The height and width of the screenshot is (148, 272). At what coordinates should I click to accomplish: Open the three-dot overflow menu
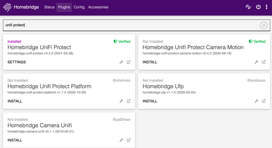click(266, 7)
